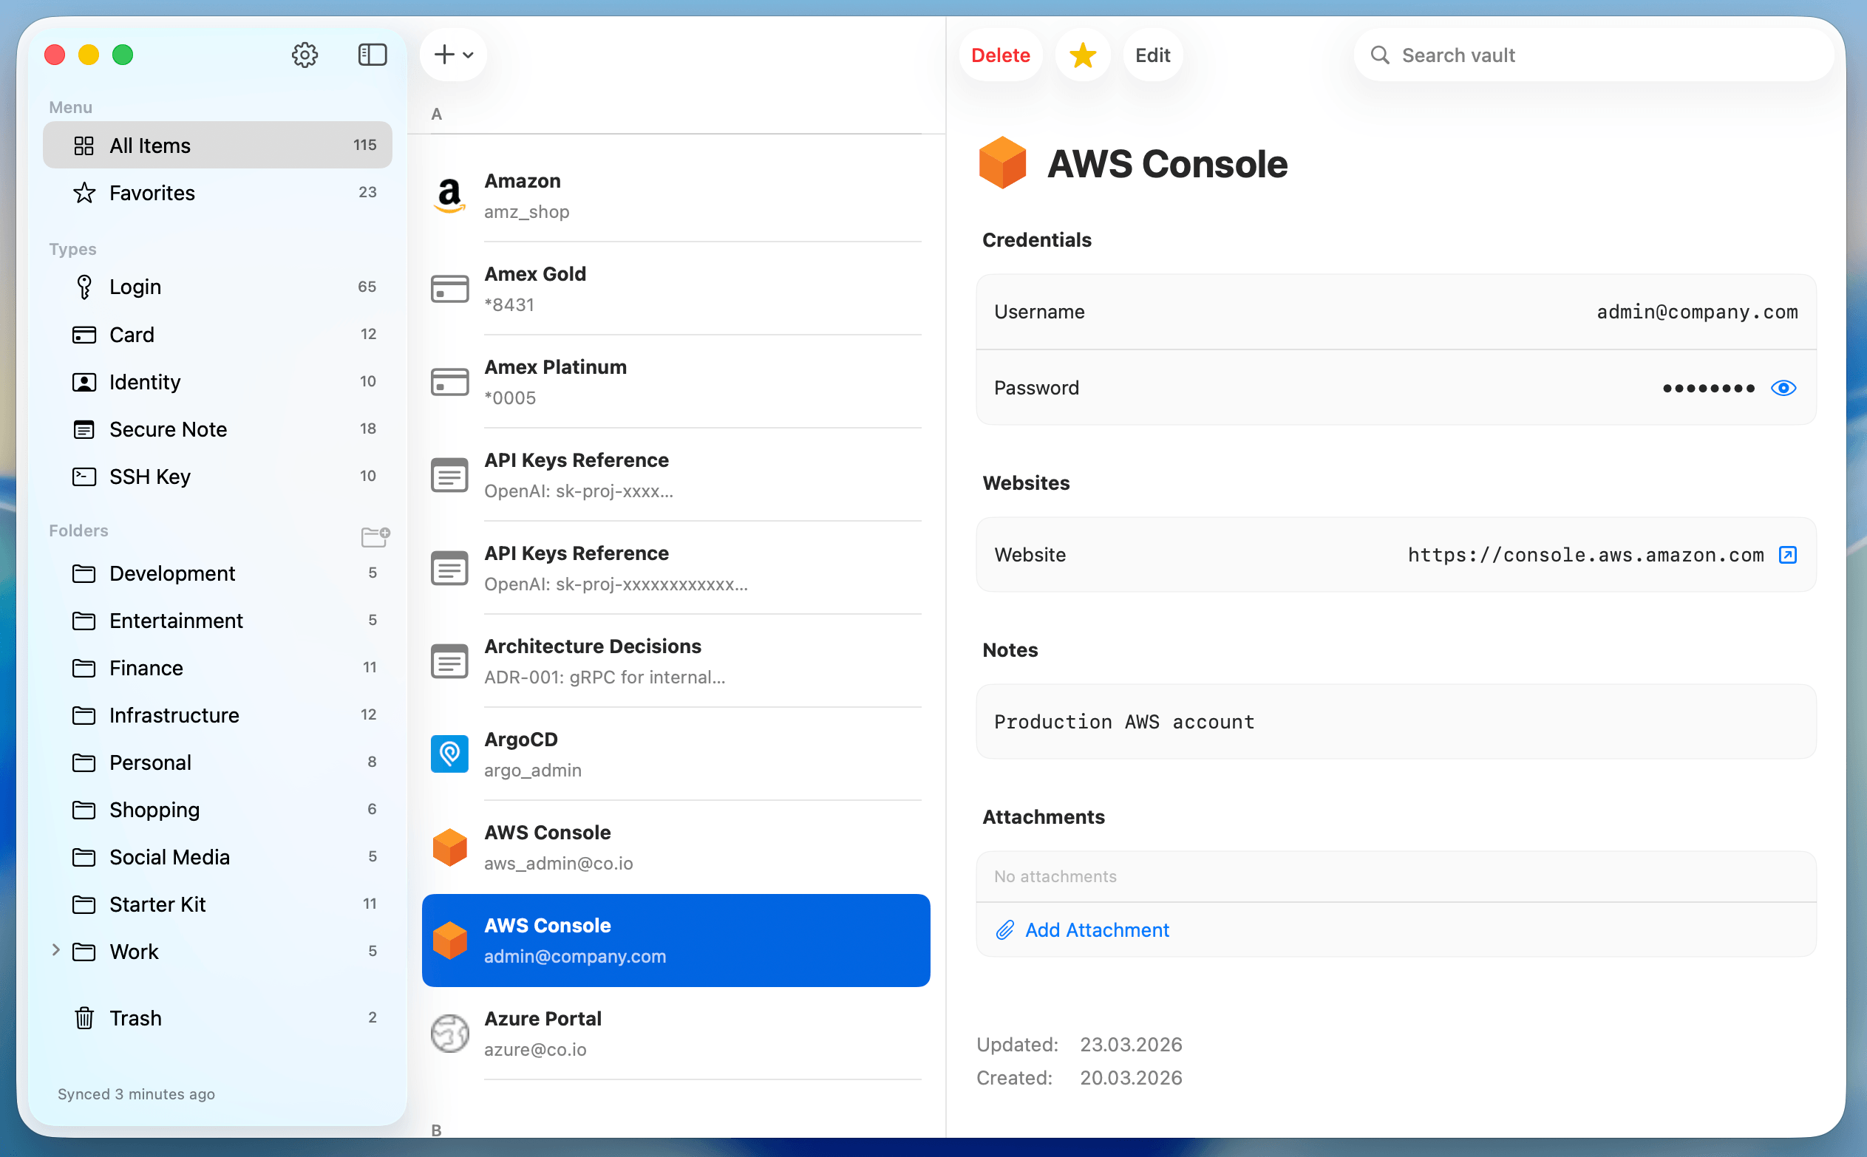Expand the Work folder chevron
The height and width of the screenshot is (1157, 1867).
[56, 950]
